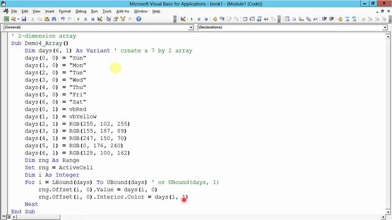Open the Debug menu
392x220 pixels.
pyautogui.click(x=81, y=12)
